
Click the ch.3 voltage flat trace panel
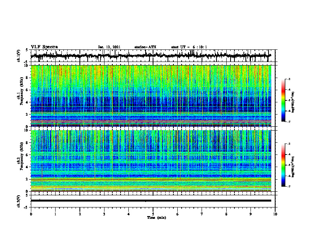153,201
